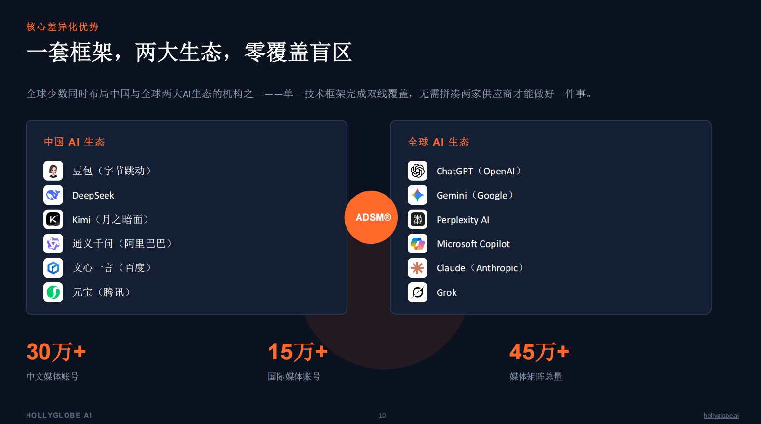Image resolution: width=761 pixels, height=424 pixels.
Task: Click the "媒体矩阵总量" caption
Action: [x=536, y=376]
